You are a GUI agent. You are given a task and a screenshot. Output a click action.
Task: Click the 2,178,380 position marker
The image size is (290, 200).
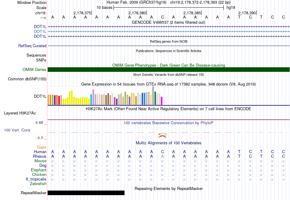click(x=137, y=13)
